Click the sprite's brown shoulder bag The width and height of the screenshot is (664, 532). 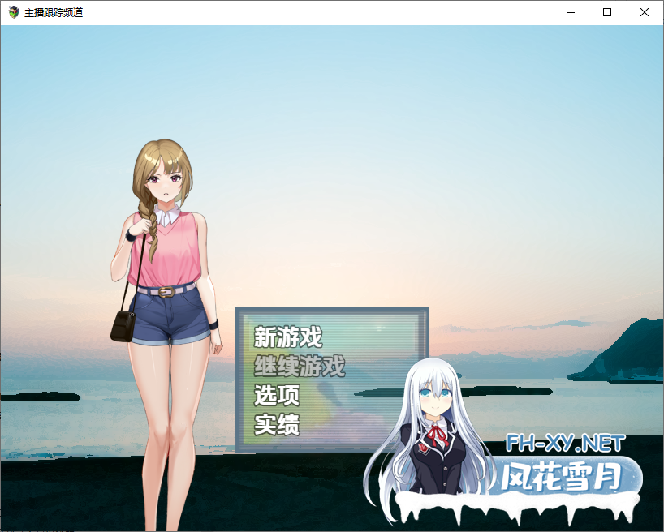(123, 325)
